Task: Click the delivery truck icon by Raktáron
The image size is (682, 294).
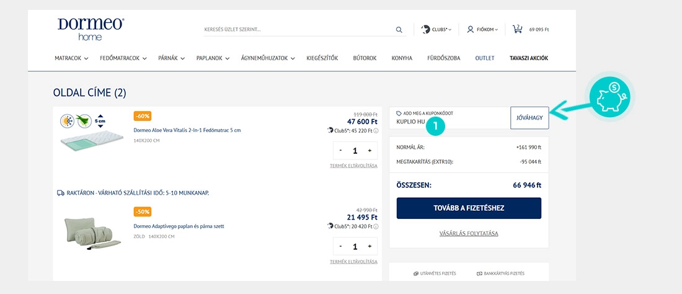Action: coord(61,193)
